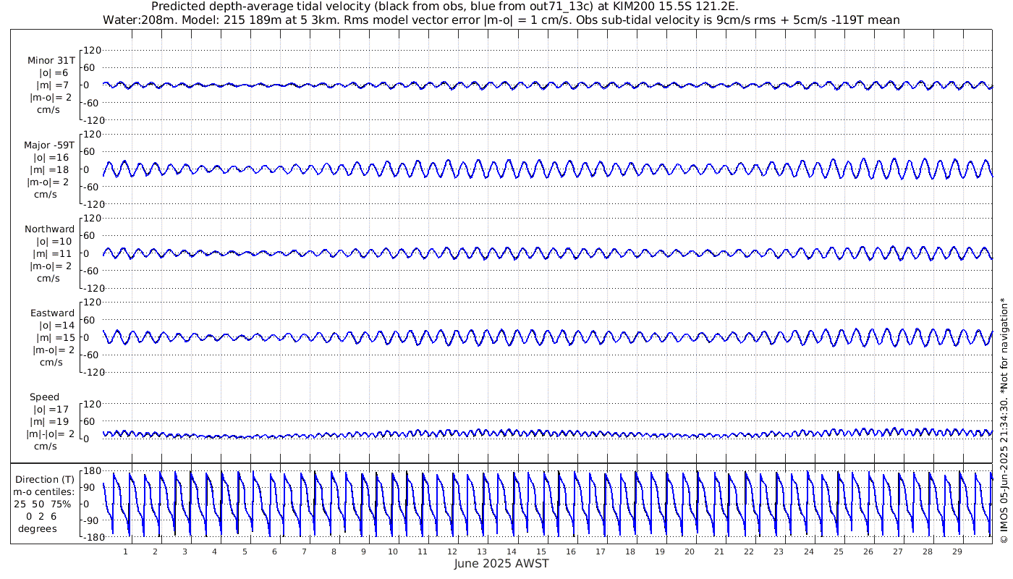Select the "Minor 31T" panel label

51,60
